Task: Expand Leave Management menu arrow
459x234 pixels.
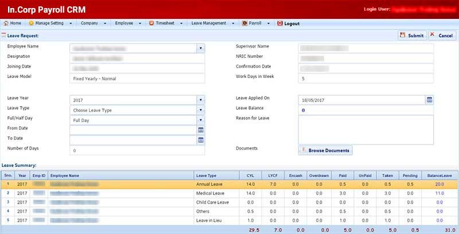Action: (233, 24)
